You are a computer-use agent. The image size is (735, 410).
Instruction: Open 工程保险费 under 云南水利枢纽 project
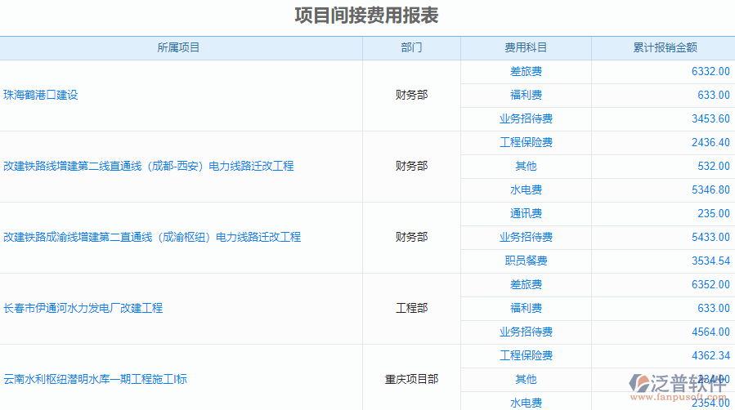click(526, 356)
